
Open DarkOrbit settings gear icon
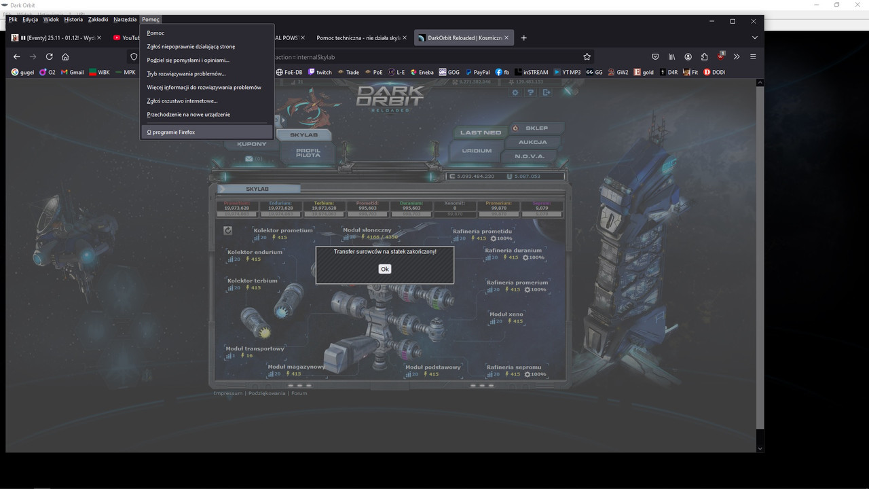click(x=515, y=92)
